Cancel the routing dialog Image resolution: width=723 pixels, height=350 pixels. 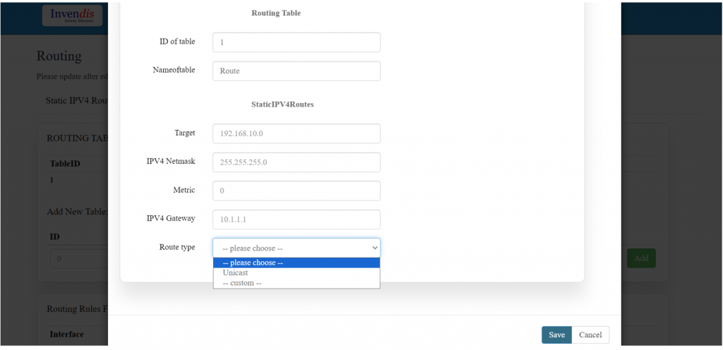tap(590, 334)
